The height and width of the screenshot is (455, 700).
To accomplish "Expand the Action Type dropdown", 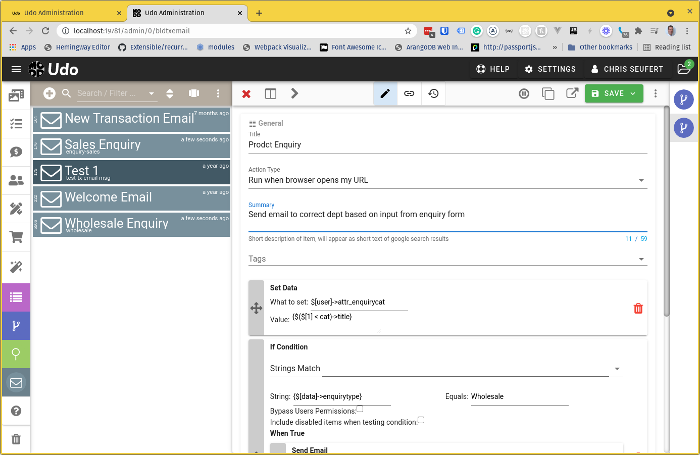I will point(641,180).
